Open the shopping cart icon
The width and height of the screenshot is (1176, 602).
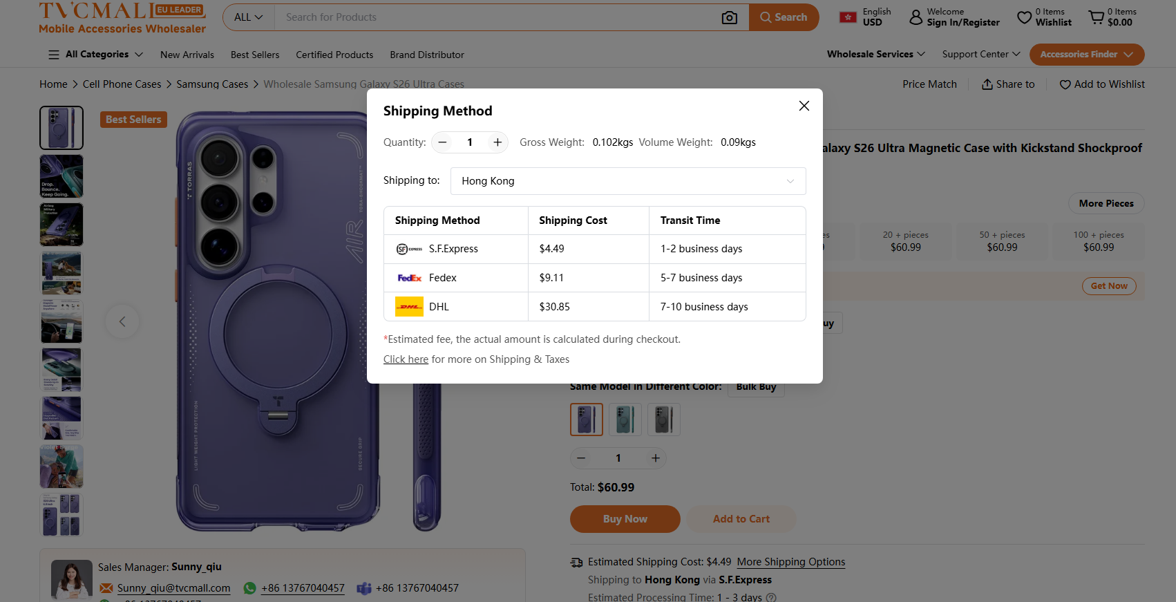click(1096, 17)
